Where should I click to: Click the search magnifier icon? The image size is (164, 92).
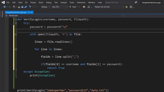136,2
